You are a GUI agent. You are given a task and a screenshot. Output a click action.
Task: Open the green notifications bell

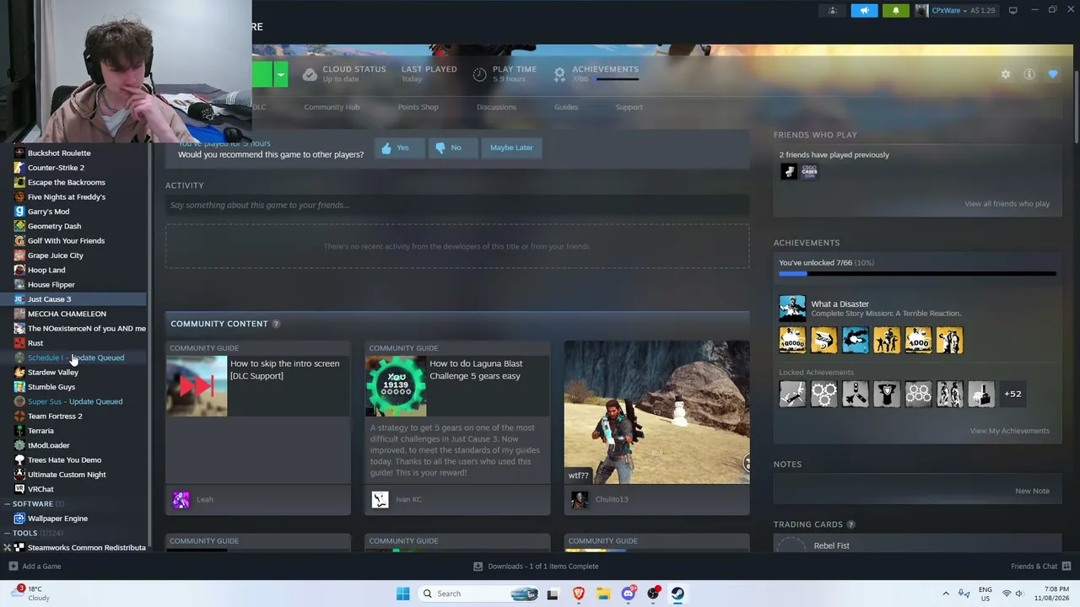895,10
